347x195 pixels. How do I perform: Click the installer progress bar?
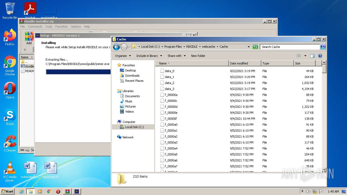[x=78, y=72]
